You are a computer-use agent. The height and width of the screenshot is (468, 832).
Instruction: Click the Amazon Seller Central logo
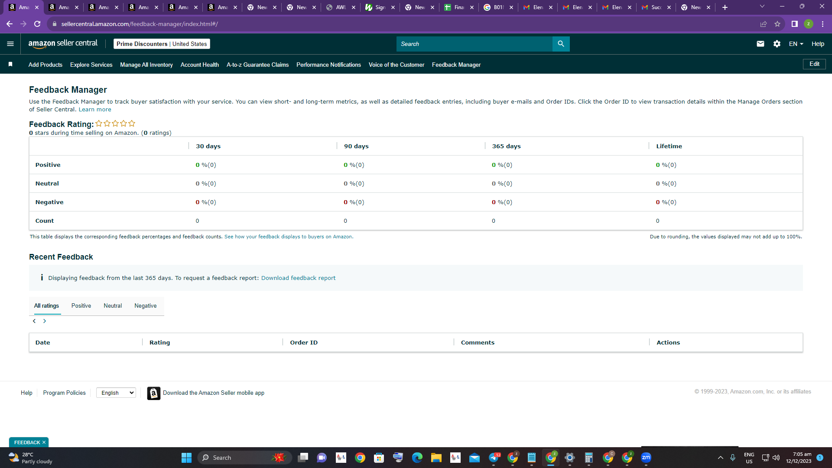(x=63, y=44)
